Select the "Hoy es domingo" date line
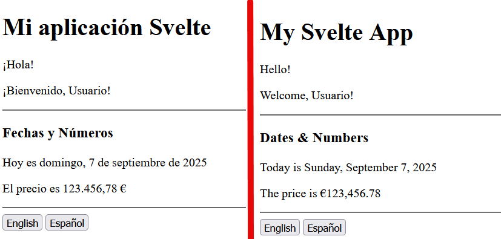 [105, 163]
